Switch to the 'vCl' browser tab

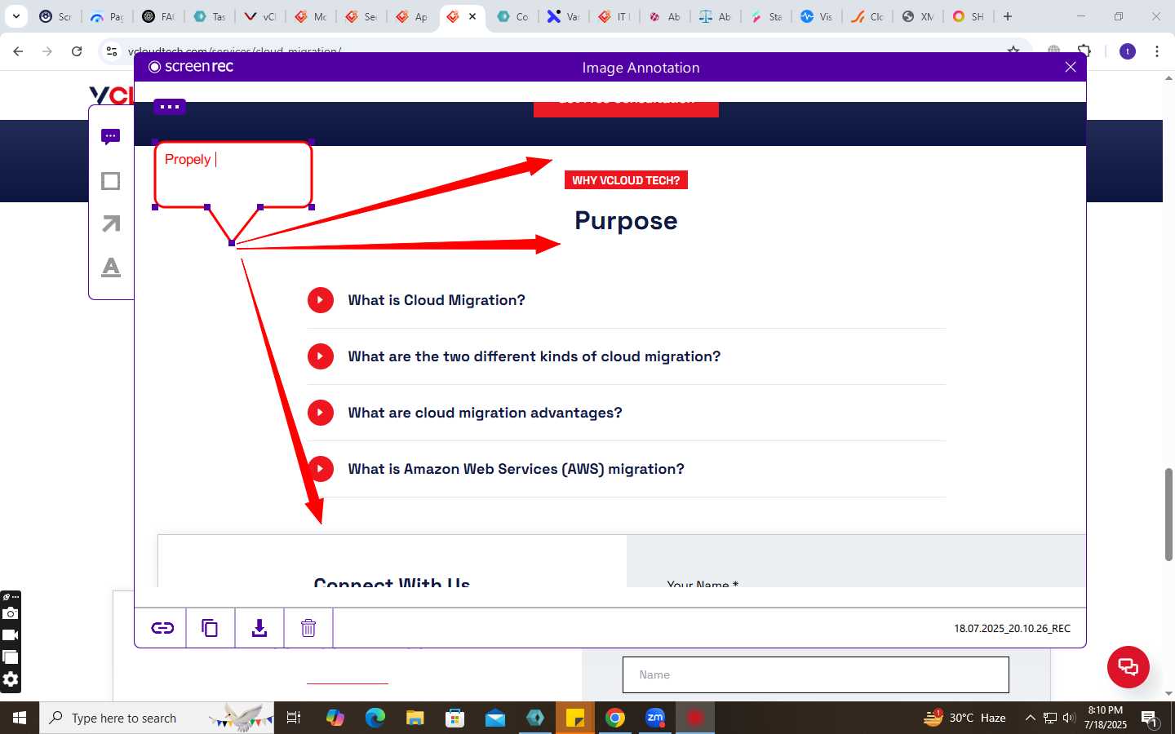click(261, 16)
